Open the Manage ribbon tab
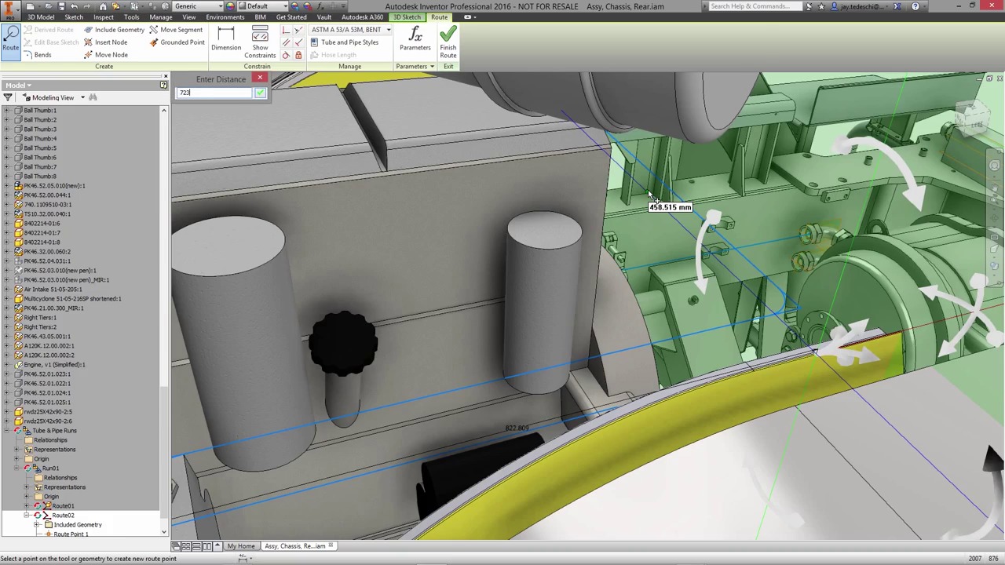The width and height of the screenshot is (1005, 565). (x=160, y=17)
